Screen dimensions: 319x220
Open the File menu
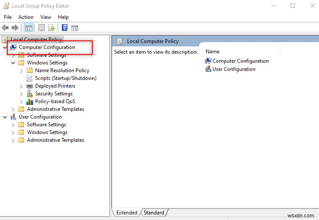click(8, 17)
